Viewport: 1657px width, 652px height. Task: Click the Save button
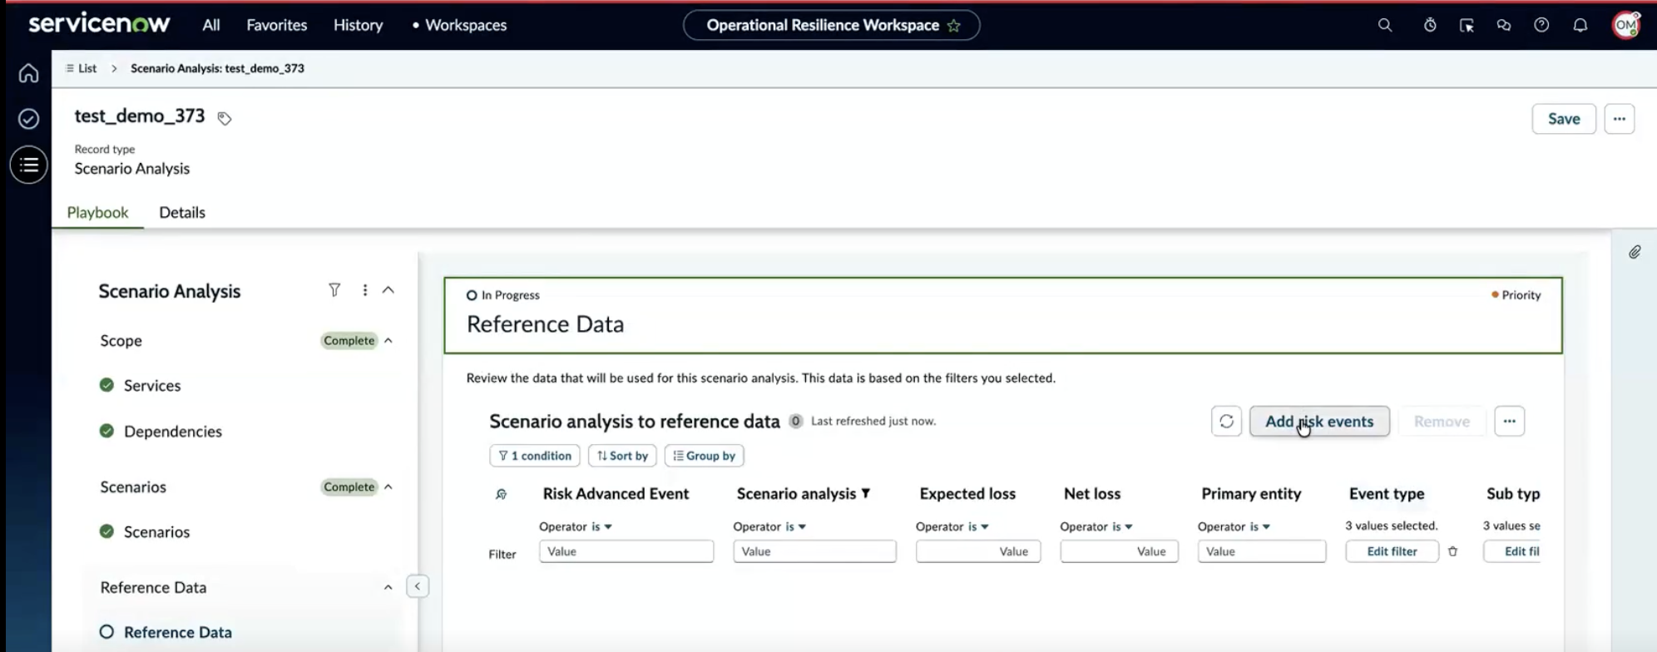point(1564,119)
